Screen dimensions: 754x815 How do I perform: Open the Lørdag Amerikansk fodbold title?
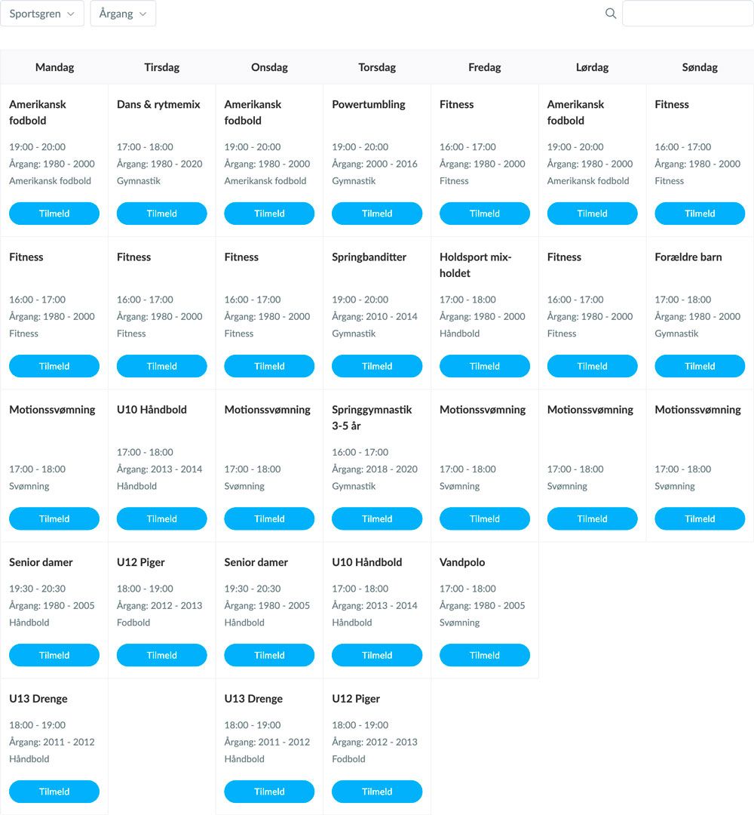tap(575, 112)
